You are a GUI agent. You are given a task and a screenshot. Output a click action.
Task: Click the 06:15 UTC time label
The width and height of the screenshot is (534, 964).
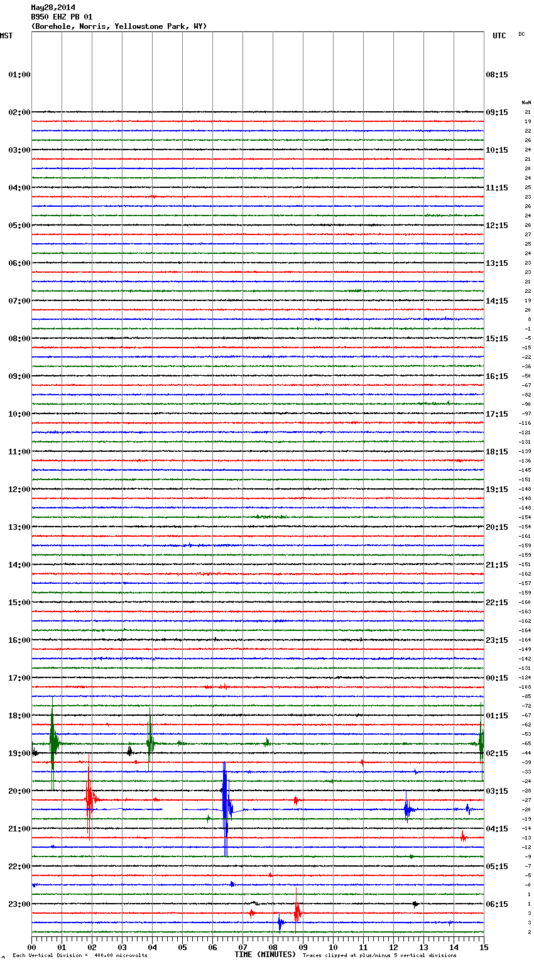click(497, 904)
